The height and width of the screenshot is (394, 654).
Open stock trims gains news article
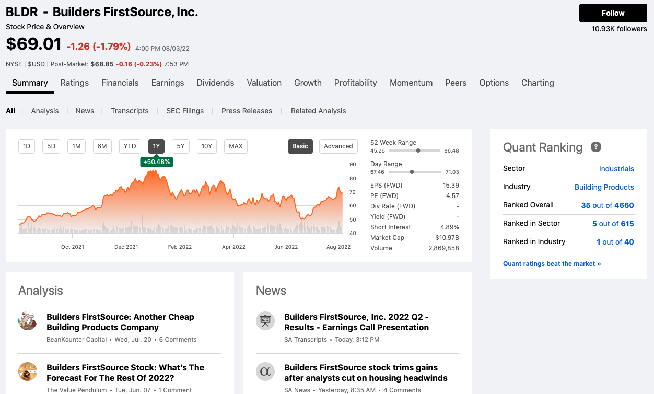coord(366,373)
